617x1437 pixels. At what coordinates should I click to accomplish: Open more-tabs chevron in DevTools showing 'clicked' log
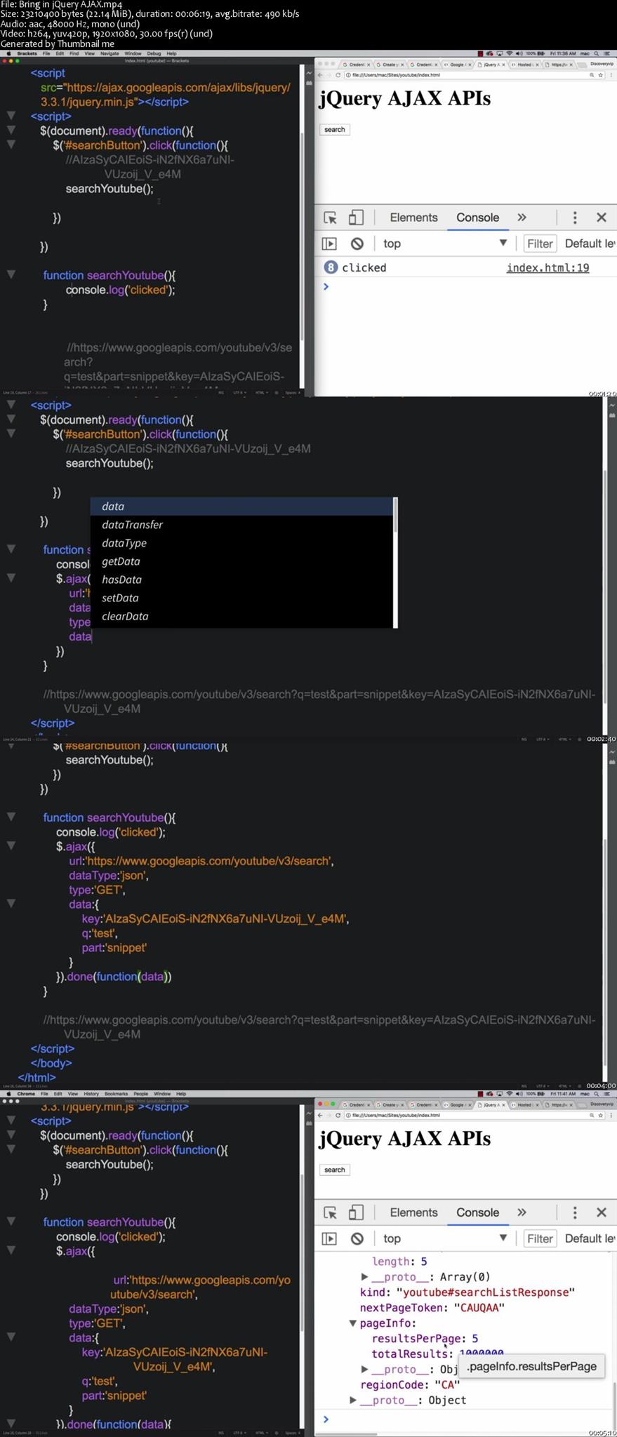tap(522, 218)
